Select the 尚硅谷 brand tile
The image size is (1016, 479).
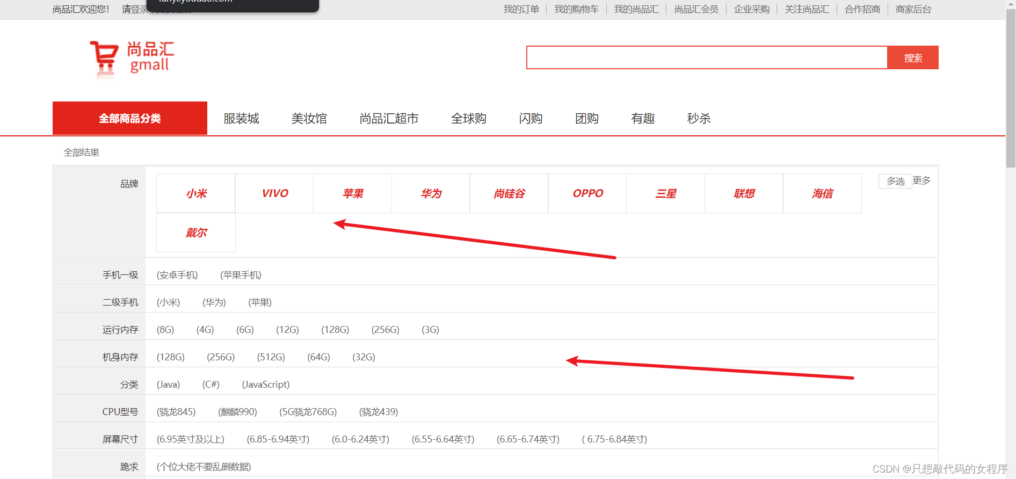pyautogui.click(x=509, y=193)
